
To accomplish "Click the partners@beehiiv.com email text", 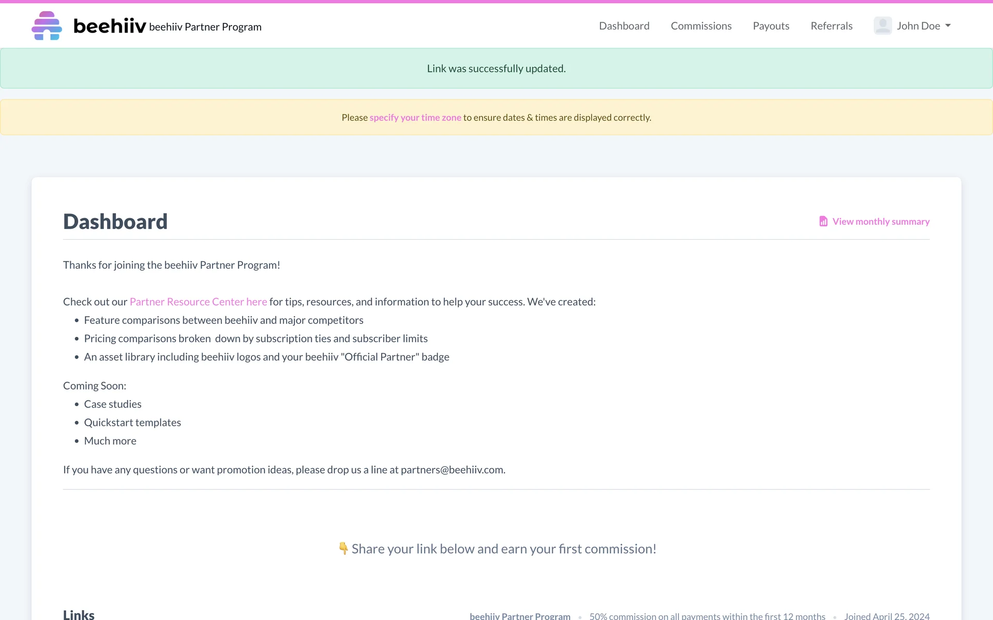I will point(453,470).
